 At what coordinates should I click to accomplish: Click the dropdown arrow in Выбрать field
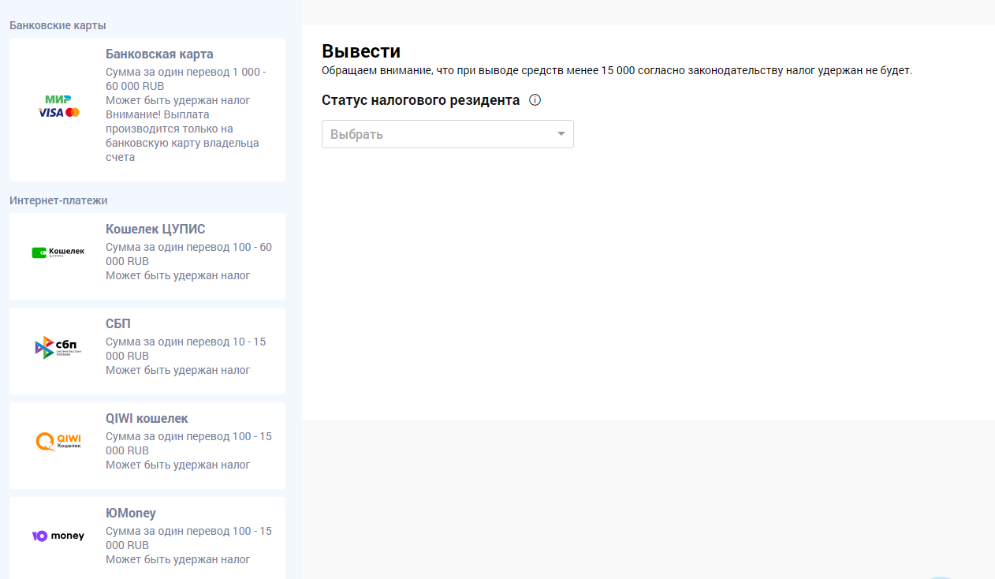561,134
